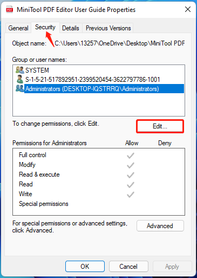
Task: Close the Properties dialog
Action: 188,9
